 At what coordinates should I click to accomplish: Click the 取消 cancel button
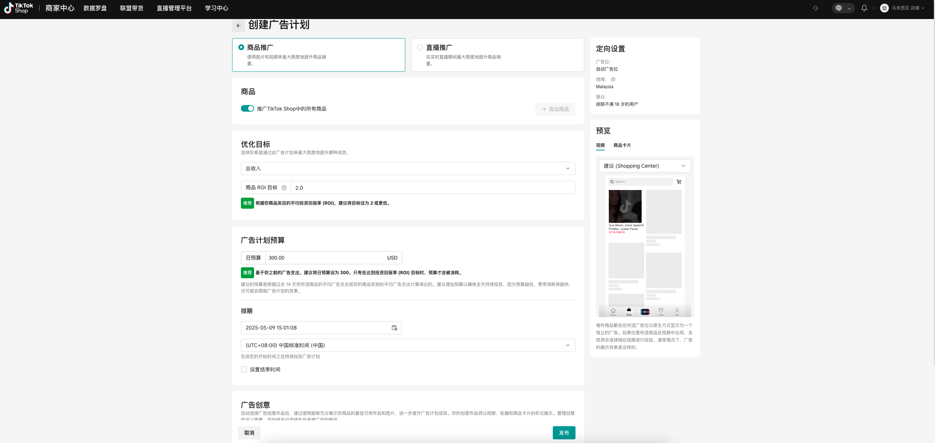click(x=249, y=433)
